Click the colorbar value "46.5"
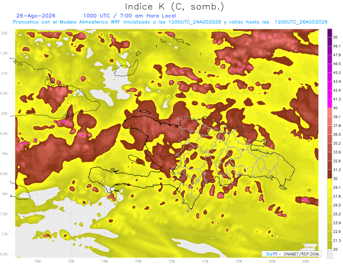The image size is (343, 265). (337, 64)
